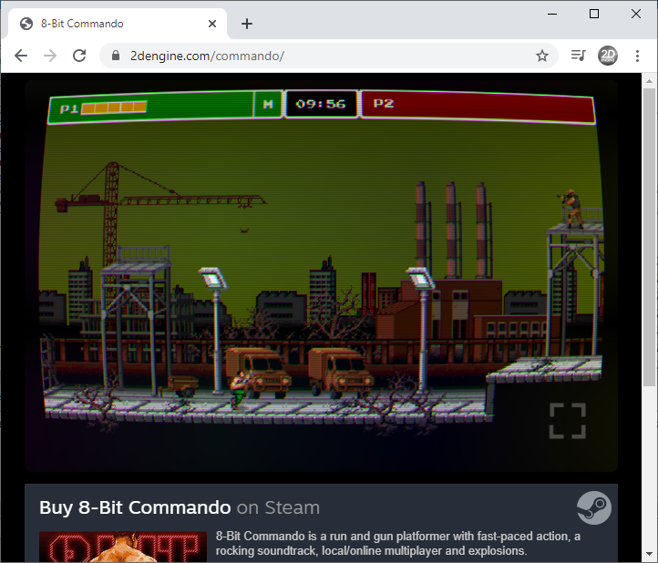The width and height of the screenshot is (658, 563).
Task: Click the 09:56 game timer
Action: 321,104
